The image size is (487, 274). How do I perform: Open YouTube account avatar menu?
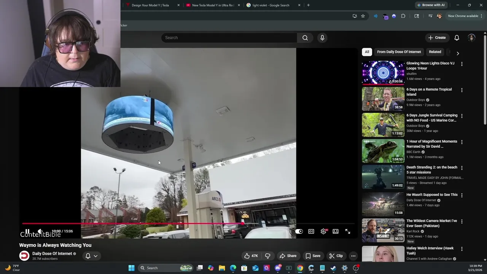(x=471, y=38)
